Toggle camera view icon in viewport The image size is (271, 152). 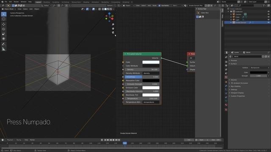tap(113, 33)
